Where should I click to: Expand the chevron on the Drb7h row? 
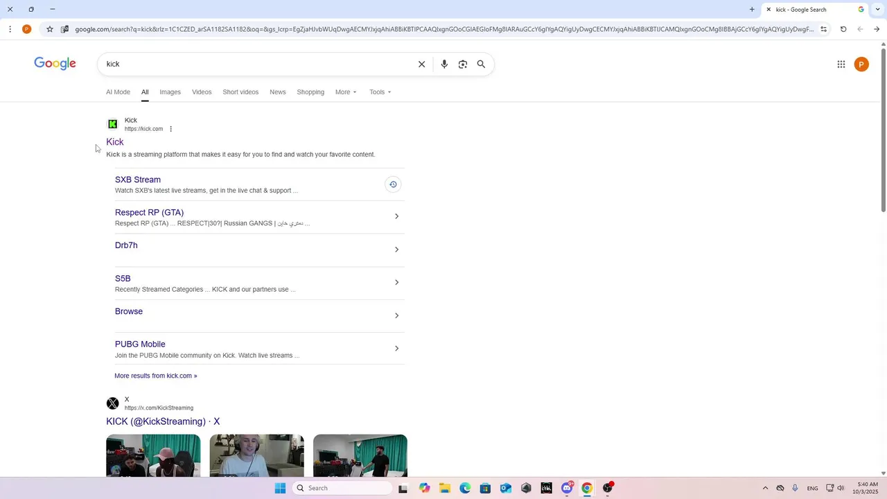pyautogui.click(x=396, y=249)
